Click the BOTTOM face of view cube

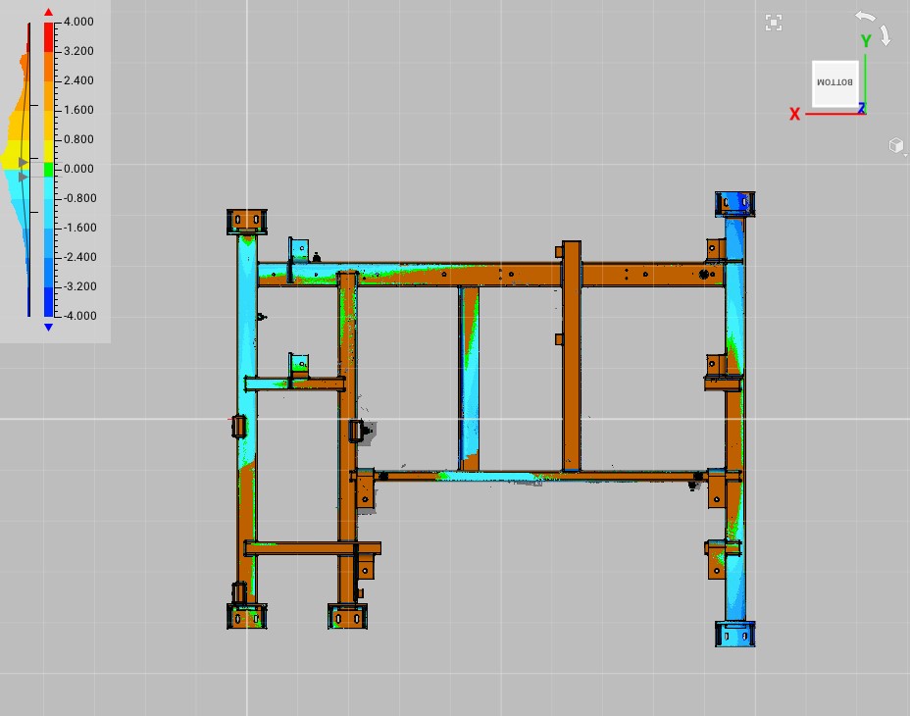point(834,82)
